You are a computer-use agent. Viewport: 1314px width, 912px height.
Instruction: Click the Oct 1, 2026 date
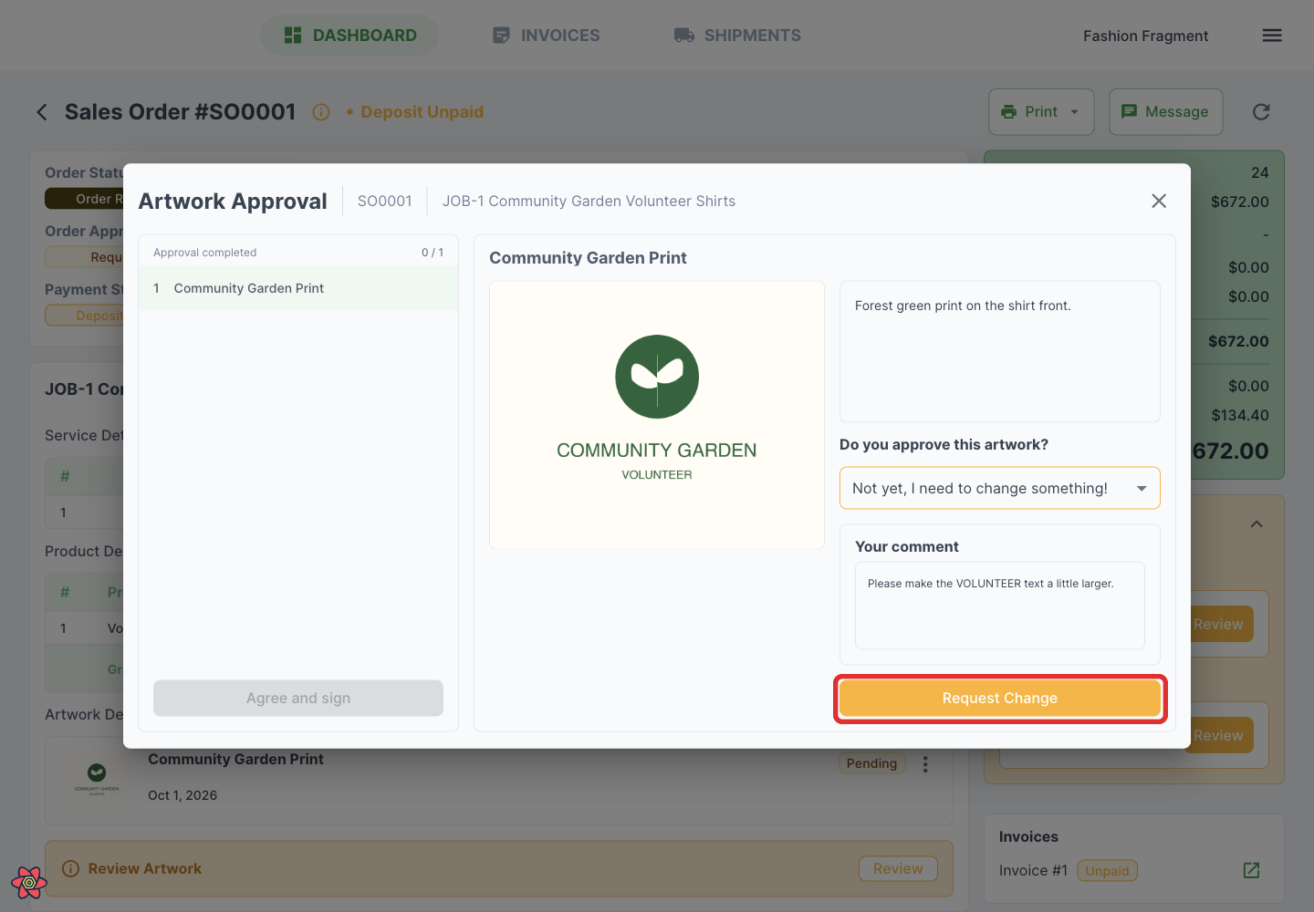click(x=182, y=795)
